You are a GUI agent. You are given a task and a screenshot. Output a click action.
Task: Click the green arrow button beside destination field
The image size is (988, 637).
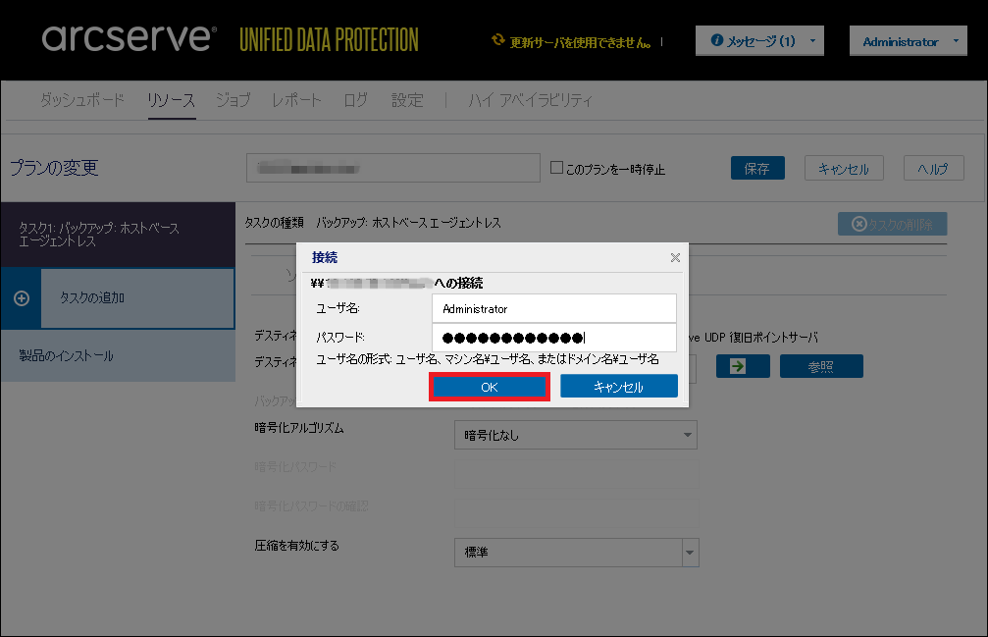pyautogui.click(x=736, y=366)
